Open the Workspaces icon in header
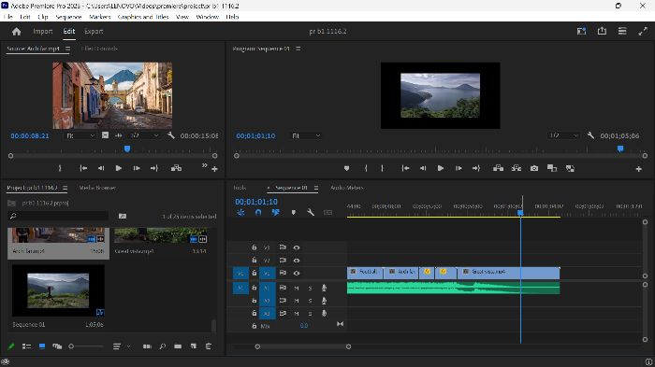Viewport: 655px width, 367px height. point(581,31)
